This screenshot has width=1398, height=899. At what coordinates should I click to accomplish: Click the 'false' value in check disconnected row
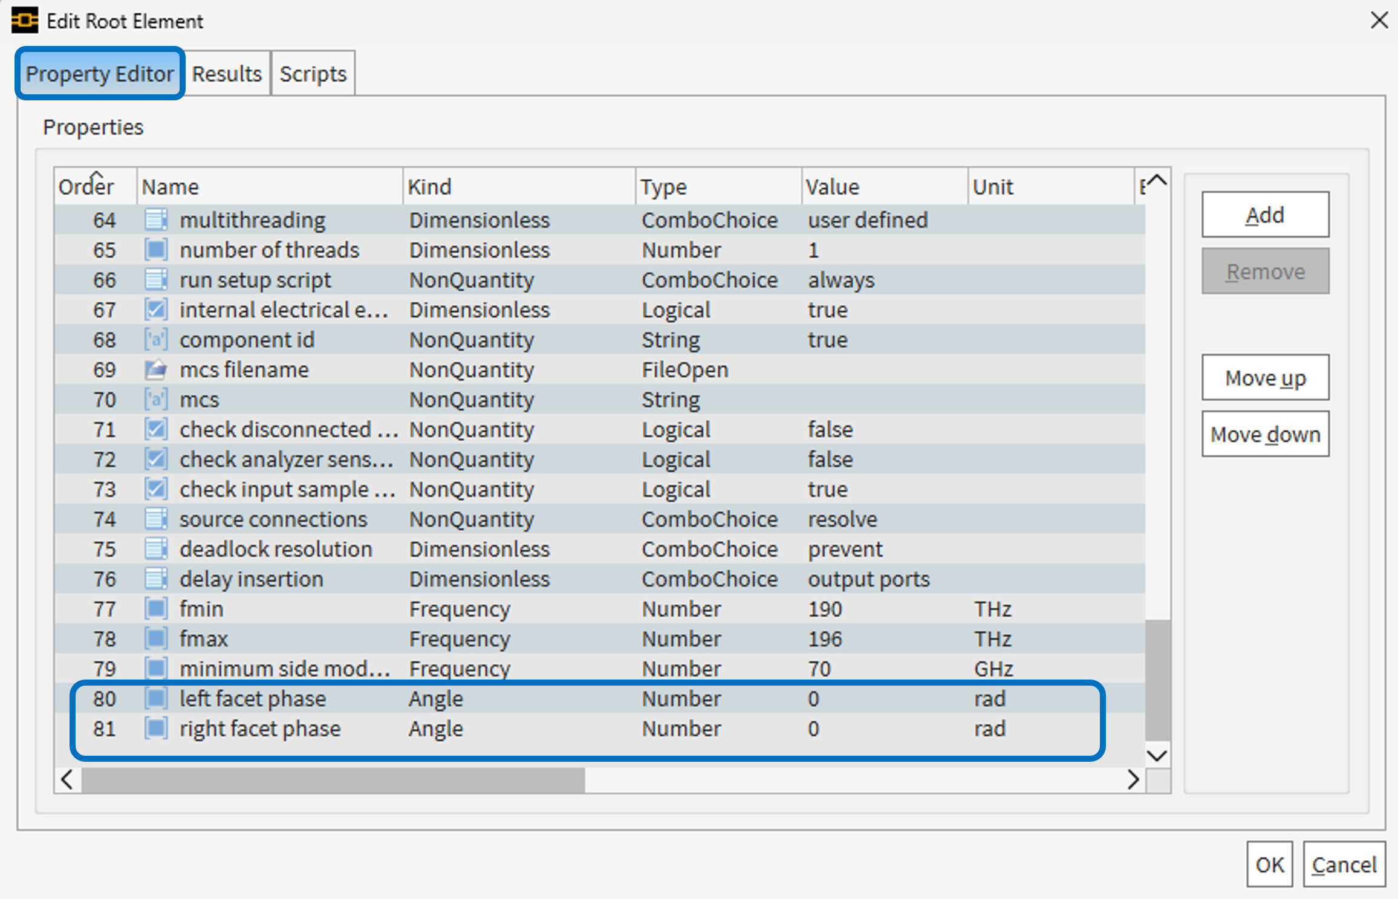(x=830, y=429)
